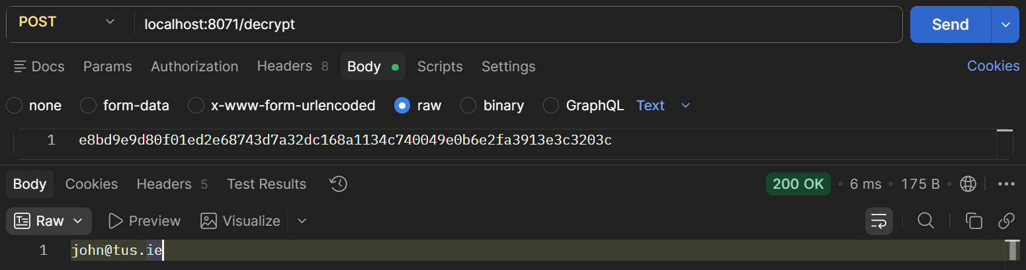Open the Raw response format dropdown
The width and height of the screenshot is (1026, 270).
pos(49,221)
